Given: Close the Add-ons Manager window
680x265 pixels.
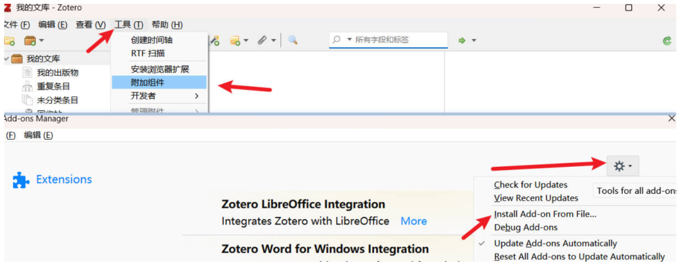Looking at the screenshot, I should (x=672, y=118).
